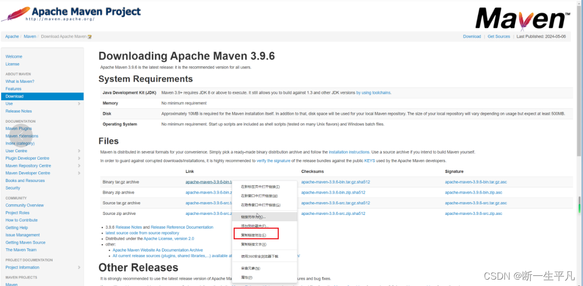Open the Security sidebar link
The height and width of the screenshot is (286, 583).
click(13, 188)
